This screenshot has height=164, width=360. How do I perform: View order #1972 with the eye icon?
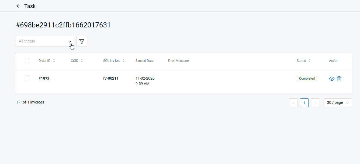(332, 79)
